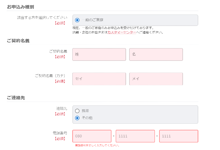Click the 一般のご家庭 label text
This screenshot has height=150, width=220.
coord(92,20)
